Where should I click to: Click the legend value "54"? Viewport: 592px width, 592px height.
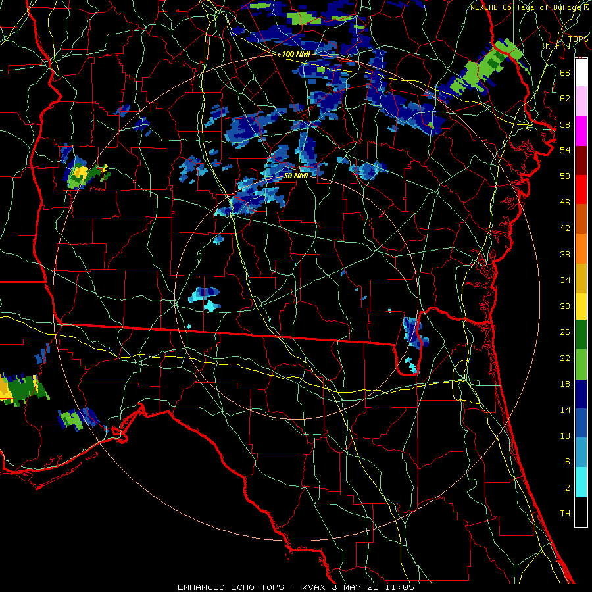pyautogui.click(x=565, y=150)
